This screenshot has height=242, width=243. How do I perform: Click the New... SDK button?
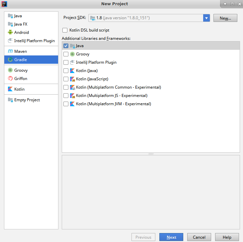point(225,18)
